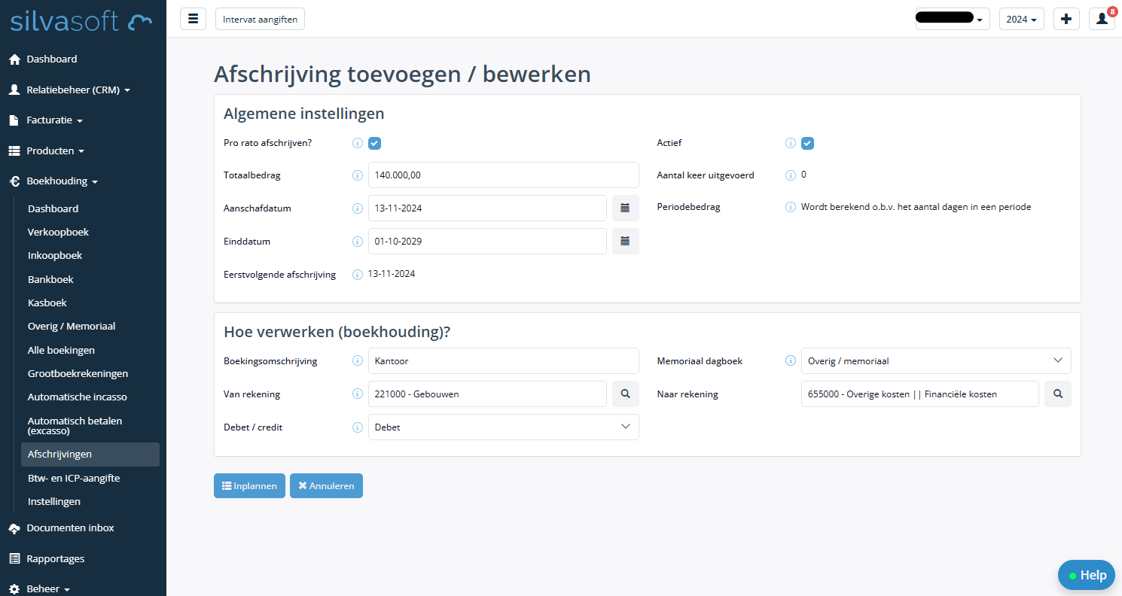The width and height of the screenshot is (1122, 596).
Task: Click the Einddatum date field
Action: pyautogui.click(x=487, y=242)
